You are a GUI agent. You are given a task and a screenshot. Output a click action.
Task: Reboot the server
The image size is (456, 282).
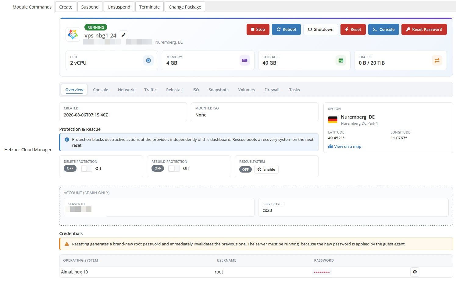[x=286, y=29]
